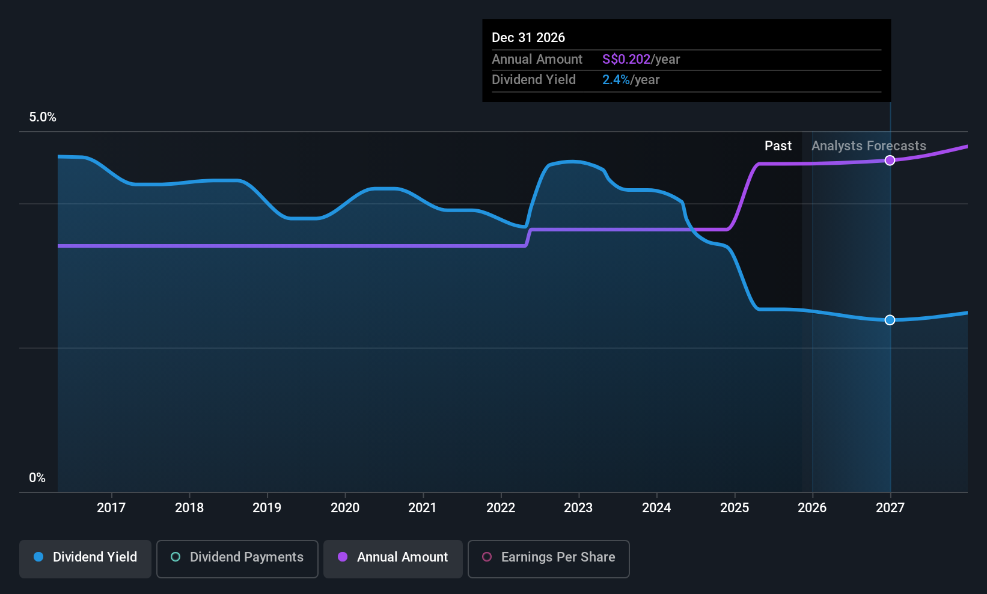987x594 pixels.
Task: Click the 2.4% dividend yield value
Action: click(x=616, y=80)
